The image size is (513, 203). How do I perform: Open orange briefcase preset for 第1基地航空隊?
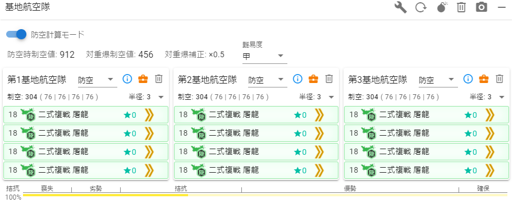(143, 79)
